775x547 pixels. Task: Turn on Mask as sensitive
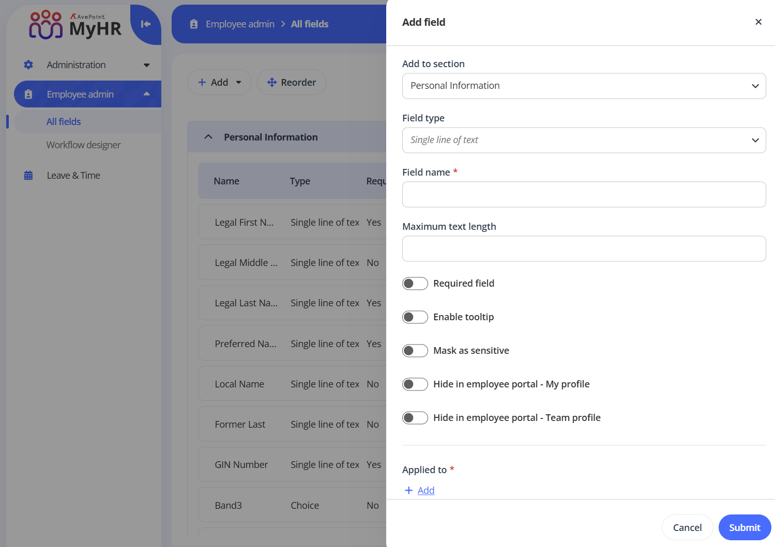click(415, 350)
